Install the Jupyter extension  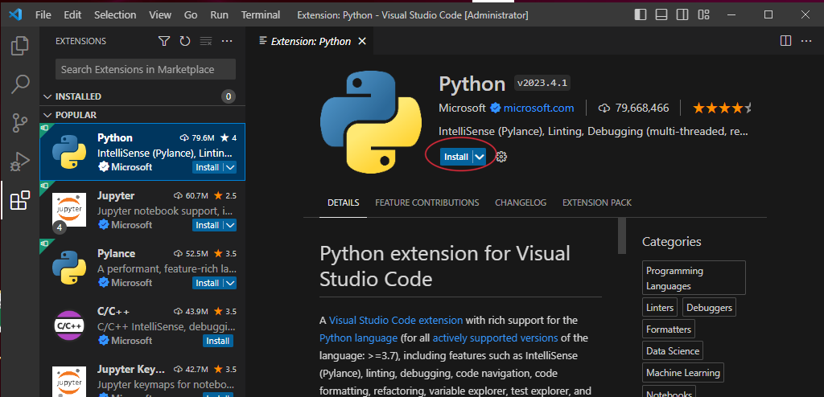click(x=207, y=225)
